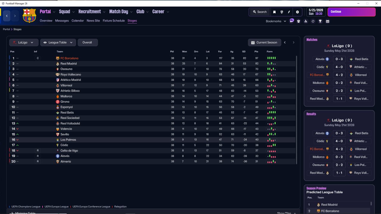Click Real Madrid in the Predicted League Table
This screenshot has width=381, height=214.
[329, 205]
